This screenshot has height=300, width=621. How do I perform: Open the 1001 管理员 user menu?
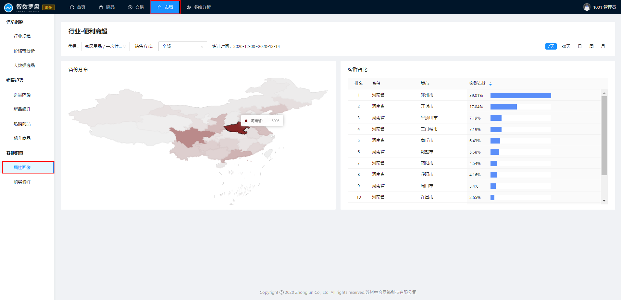(x=604, y=7)
